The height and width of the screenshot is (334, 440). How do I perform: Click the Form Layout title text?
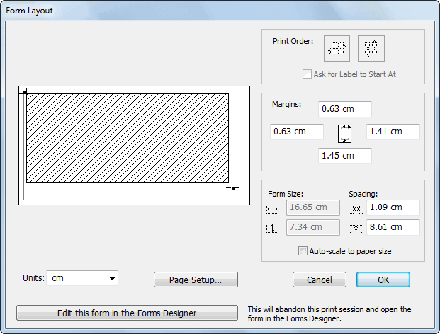point(29,11)
